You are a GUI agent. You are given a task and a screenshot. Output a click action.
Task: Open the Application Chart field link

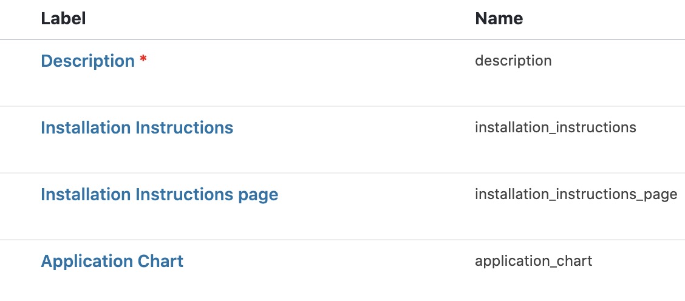pyautogui.click(x=112, y=261)
